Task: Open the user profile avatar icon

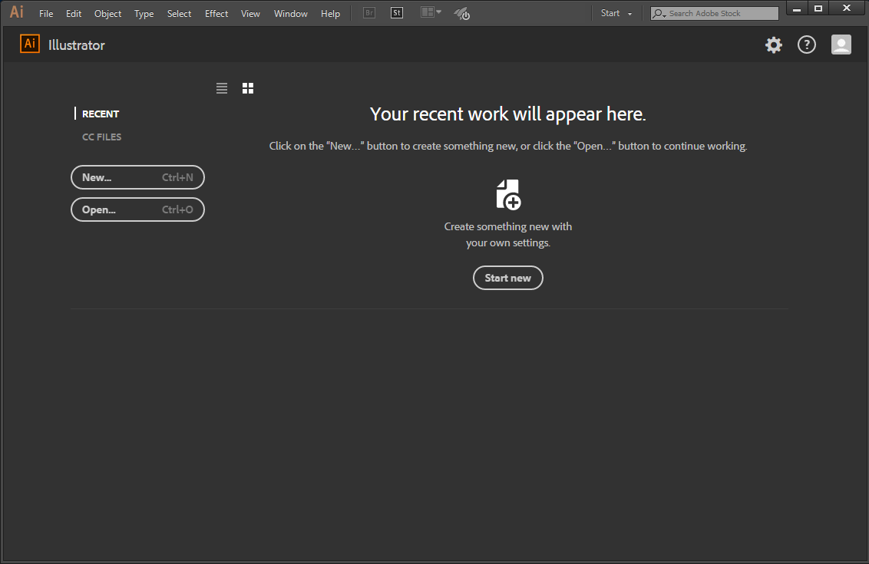Action: (x=841, y=45)
